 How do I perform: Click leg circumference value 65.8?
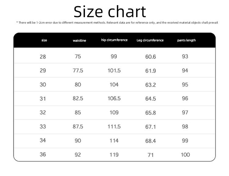[151, 113]
